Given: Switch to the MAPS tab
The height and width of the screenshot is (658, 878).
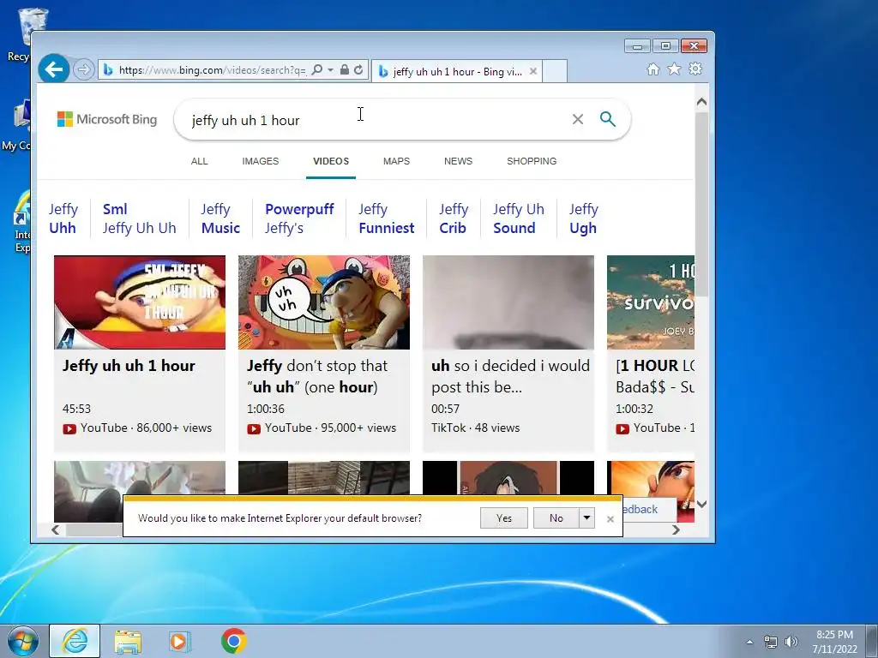Looking at the screenshot, I should 396,161.
